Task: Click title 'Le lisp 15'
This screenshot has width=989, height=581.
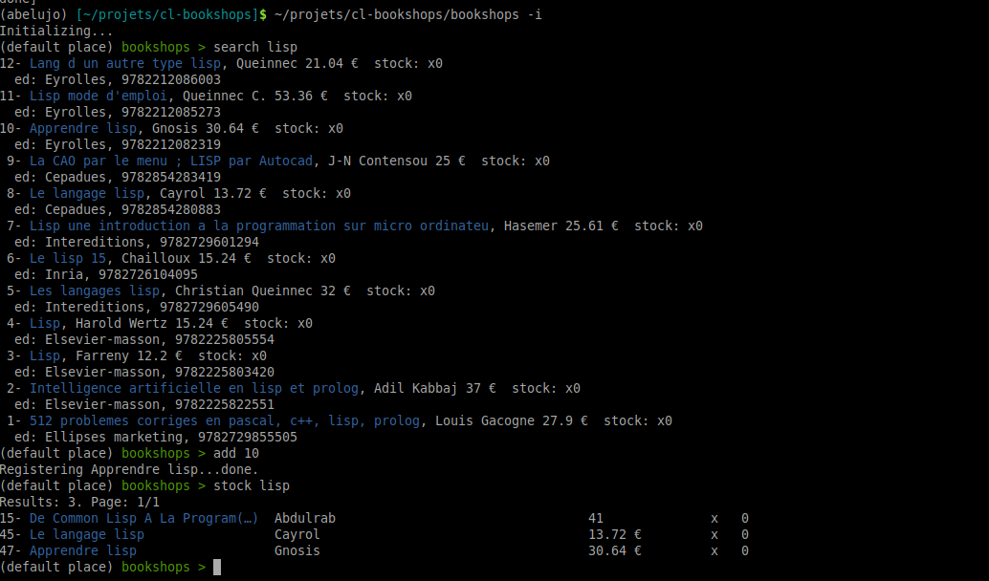Action: [68, 258]
